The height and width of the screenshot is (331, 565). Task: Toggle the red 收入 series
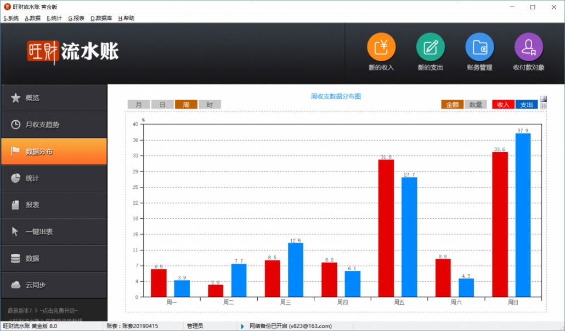(503, 104)
